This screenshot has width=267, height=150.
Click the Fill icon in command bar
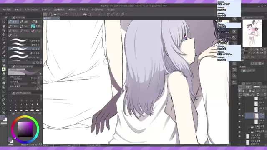(x=85, y=14)
